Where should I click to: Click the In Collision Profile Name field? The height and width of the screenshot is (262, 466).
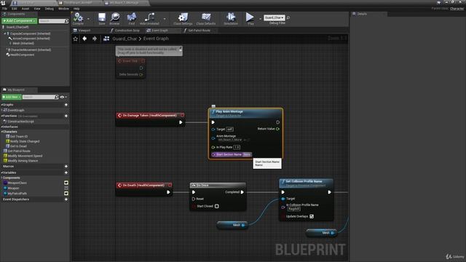(294, 209)
